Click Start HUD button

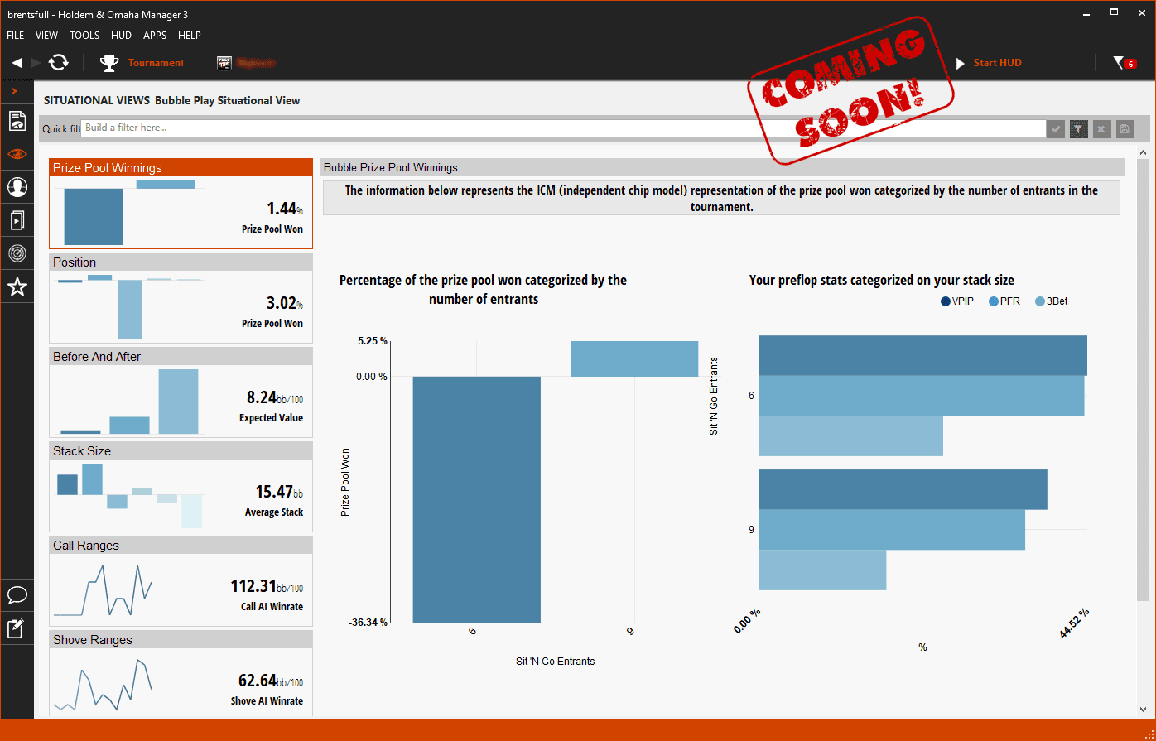(x=989, y=63)
